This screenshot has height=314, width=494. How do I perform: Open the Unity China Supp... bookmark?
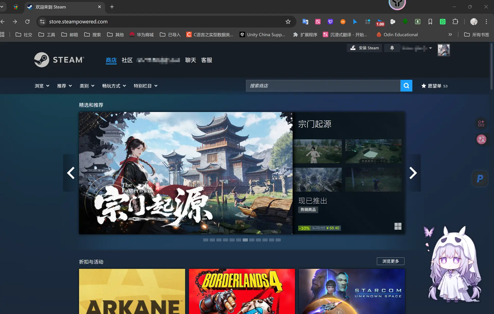[x=262, y=35]
